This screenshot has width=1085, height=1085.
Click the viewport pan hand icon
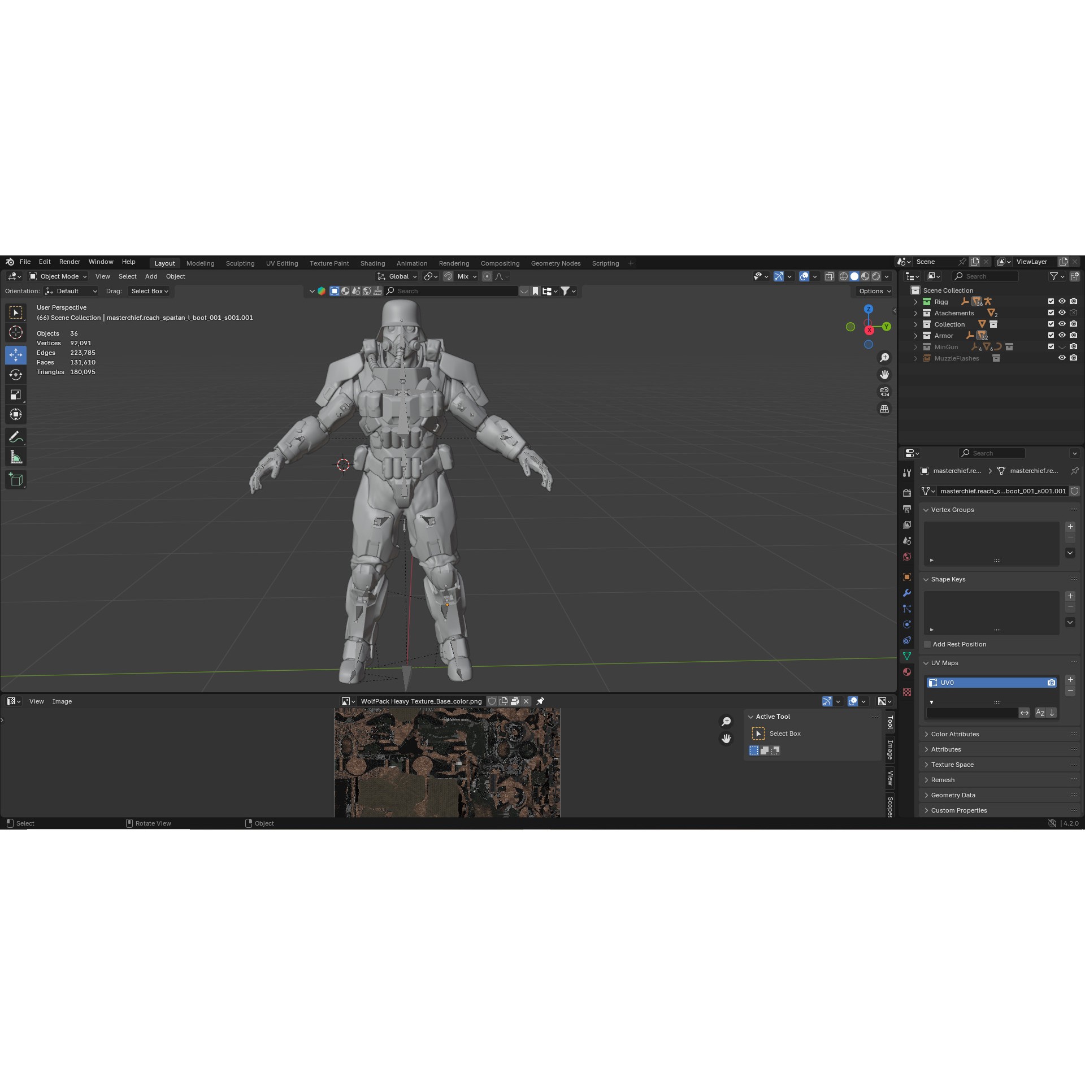coord(884,375)
